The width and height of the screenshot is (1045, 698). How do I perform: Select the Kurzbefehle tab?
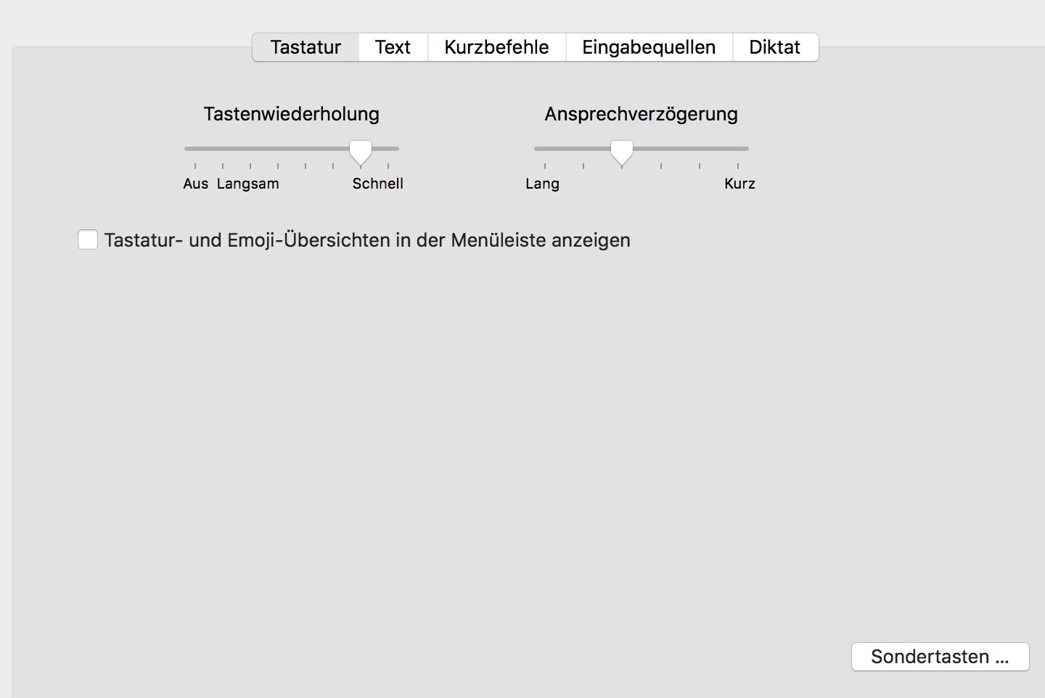496,47
